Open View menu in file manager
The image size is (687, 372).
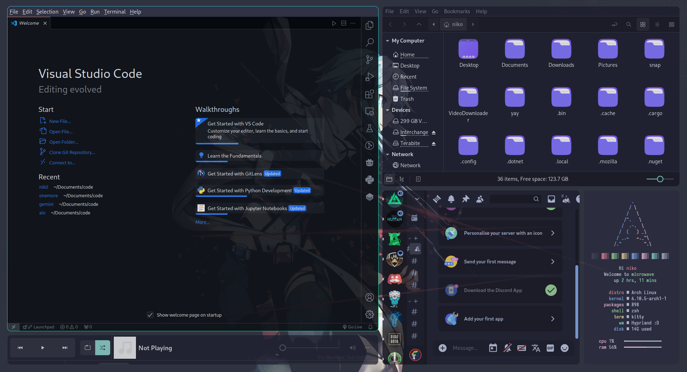coord(420,11)
